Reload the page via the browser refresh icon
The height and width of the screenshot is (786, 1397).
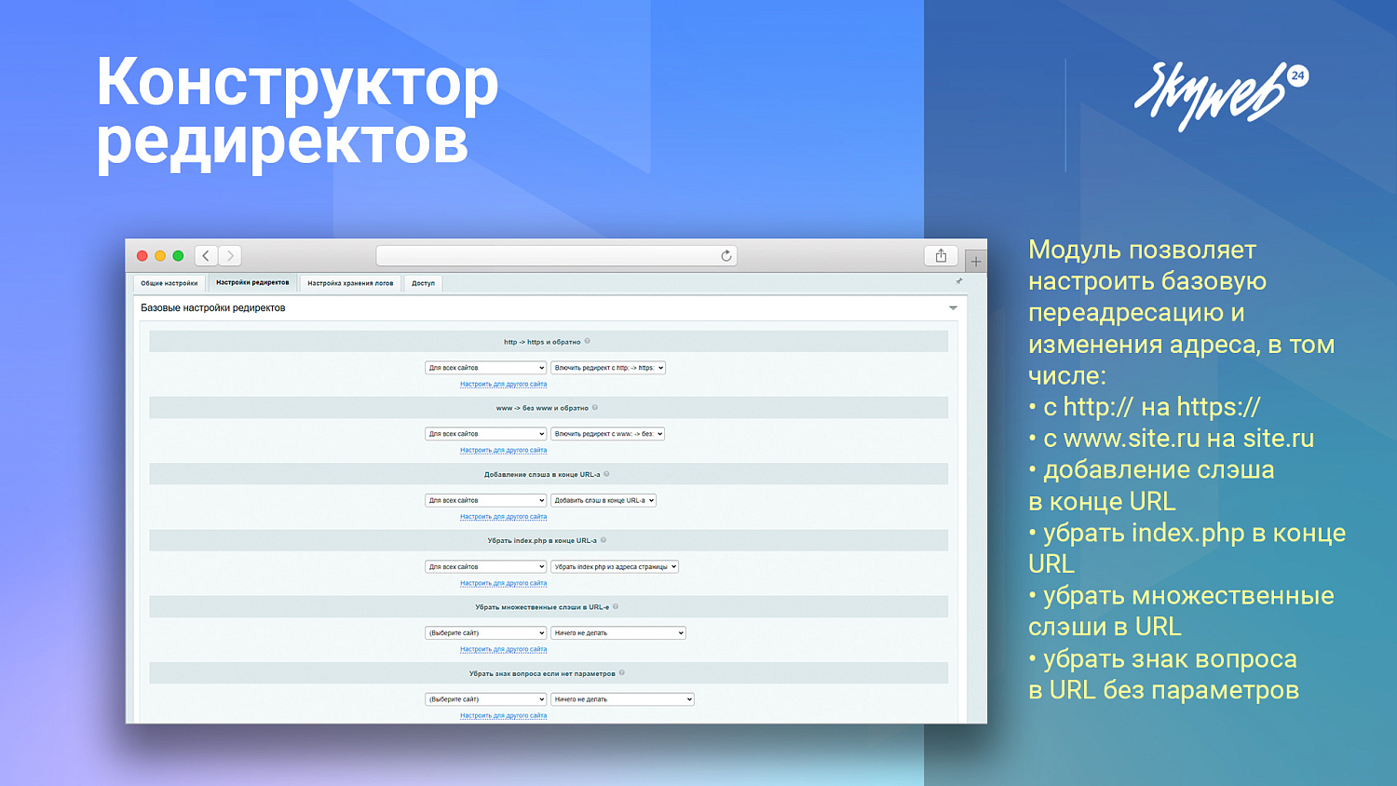726,255
